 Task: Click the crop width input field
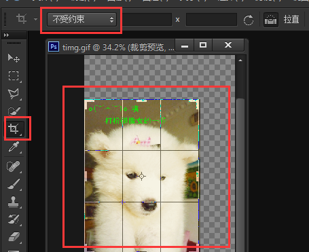click(x=147, y=20)
